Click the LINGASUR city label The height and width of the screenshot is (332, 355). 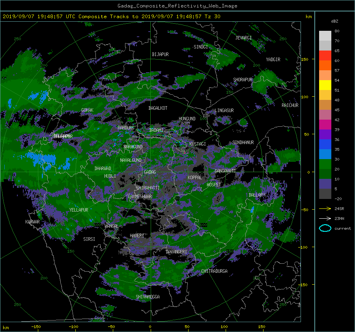[x=224, y=111]
